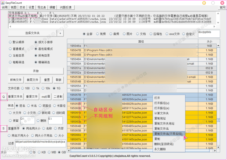
Task: Select the exe文件 file type filter
Action: pos(173,34)
